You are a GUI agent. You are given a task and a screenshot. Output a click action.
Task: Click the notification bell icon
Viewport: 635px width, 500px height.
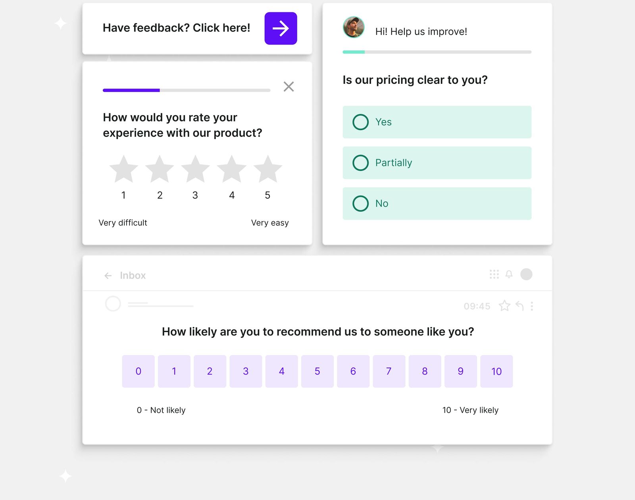[509, 274]
